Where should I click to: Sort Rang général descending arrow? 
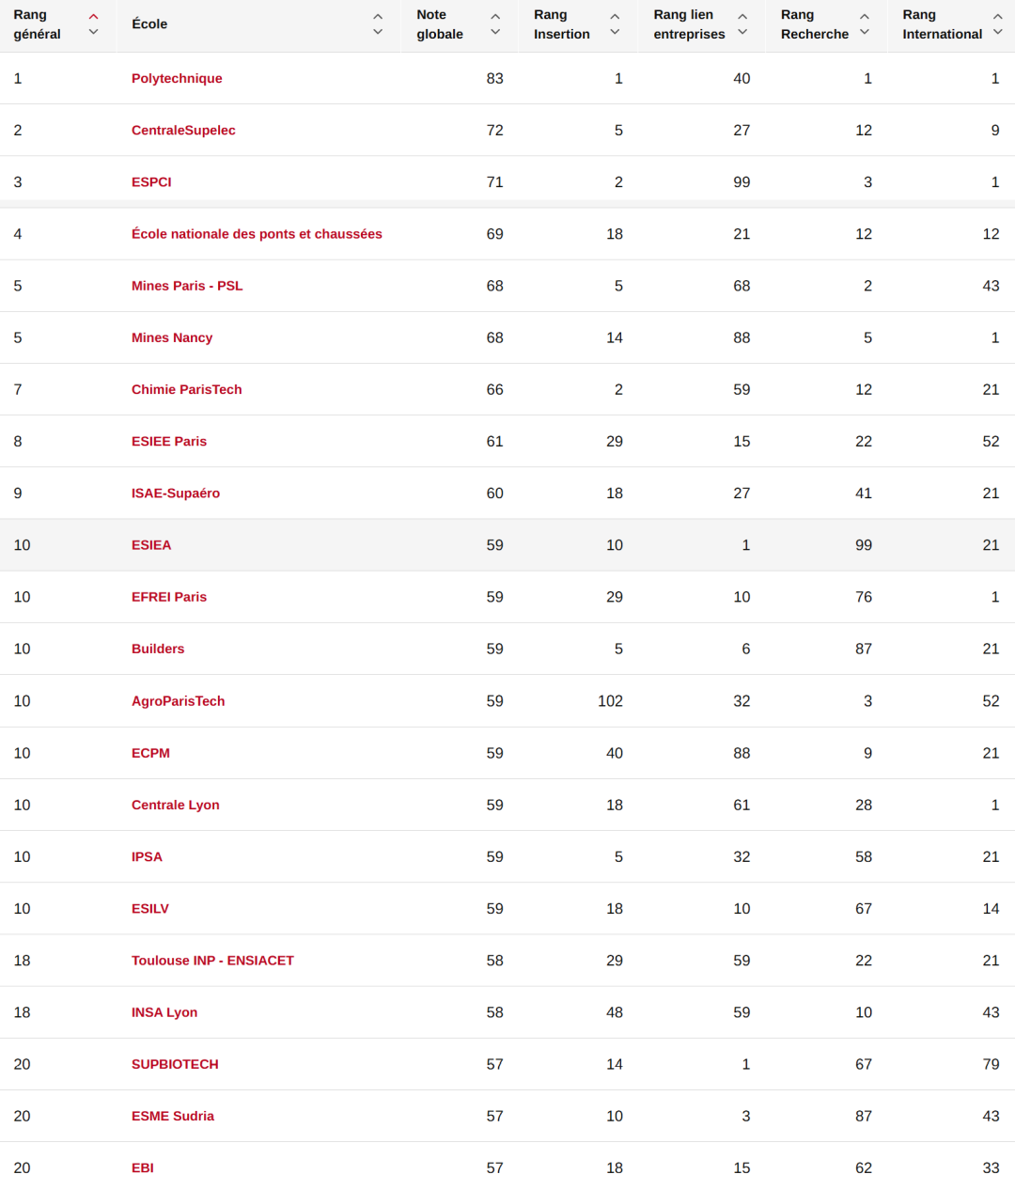click(x=93, y=32)
